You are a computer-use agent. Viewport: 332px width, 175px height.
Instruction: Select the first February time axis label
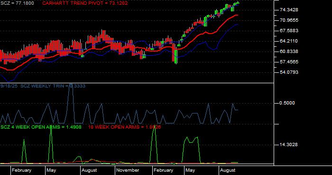pyautogui.click(x=22, y=170)
